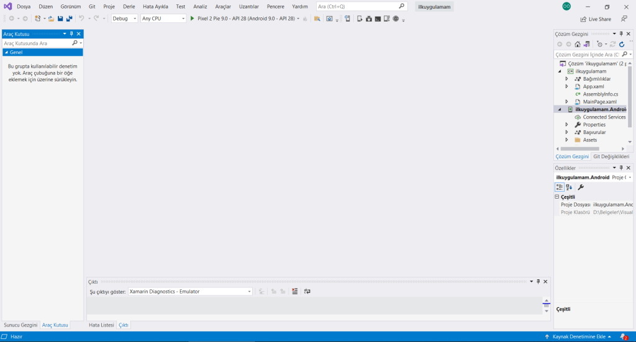Expand the MainPage.xaml tree node
This screenshot has width=636, height=342.
click(x=566, y=101)
